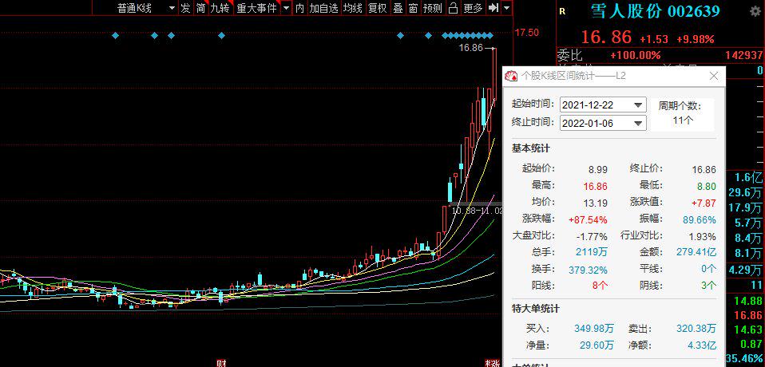Image resolution: width=765 pixels, height=367 pixels.
Task: Click the 换手 value 379.32%
Action: coord(588,270)
